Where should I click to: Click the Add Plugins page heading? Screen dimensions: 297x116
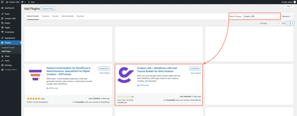click(32, 9)
